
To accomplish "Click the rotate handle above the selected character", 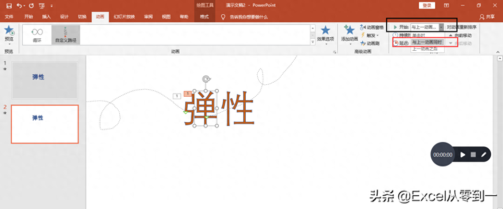I will click(207, 79).
